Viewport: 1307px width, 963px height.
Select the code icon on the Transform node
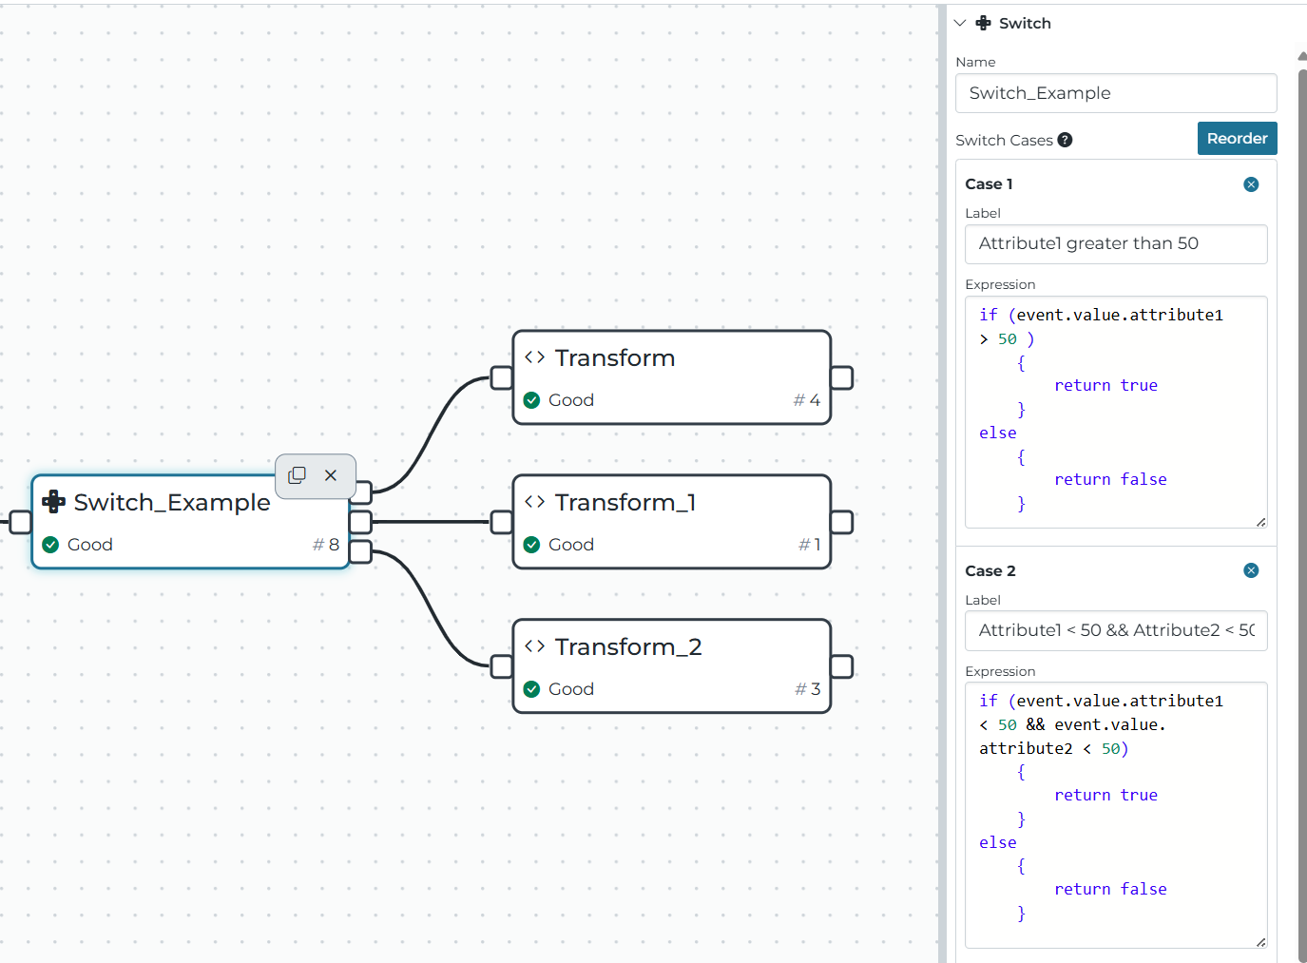[x=535, y=356]
